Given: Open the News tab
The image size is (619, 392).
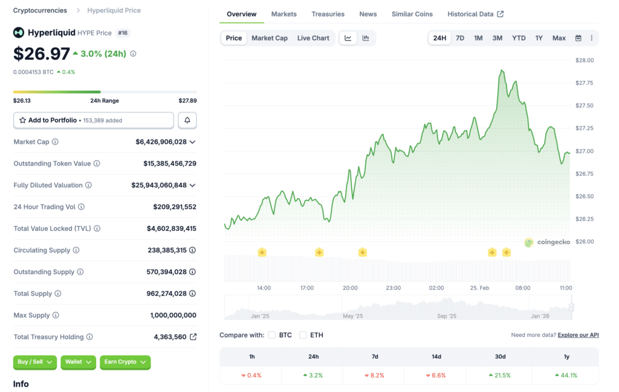Looking at the screenshot, I should pyautogui.click(x=368, y=14).
